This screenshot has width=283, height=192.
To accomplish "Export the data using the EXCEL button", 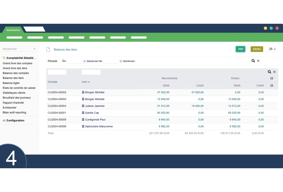I will [x=257, y=49].
